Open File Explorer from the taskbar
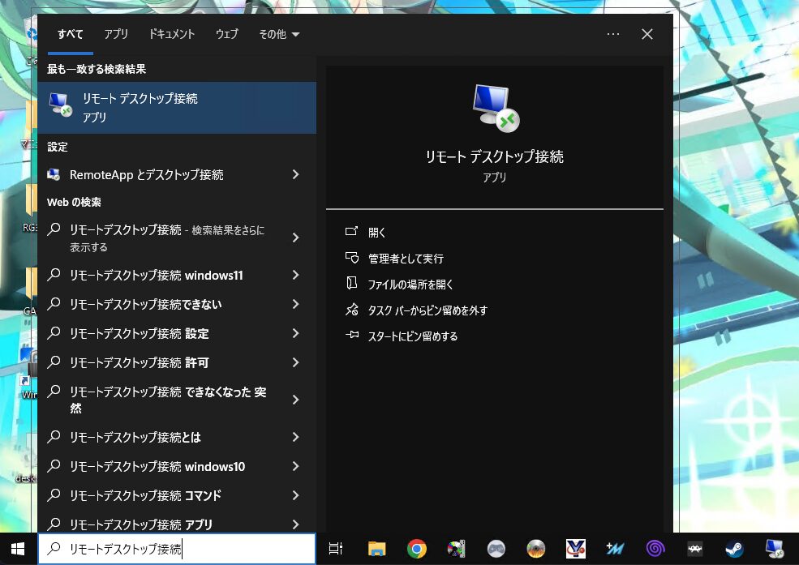Viewport: 799px width, 565px height. point(376,549)
